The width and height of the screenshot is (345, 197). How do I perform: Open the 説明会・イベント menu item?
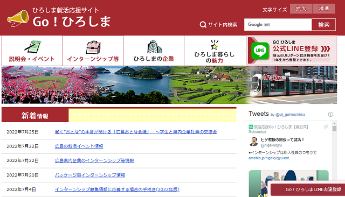[x=32, y=51]
